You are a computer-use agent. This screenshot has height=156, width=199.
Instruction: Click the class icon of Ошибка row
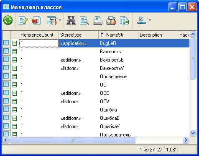15,110
